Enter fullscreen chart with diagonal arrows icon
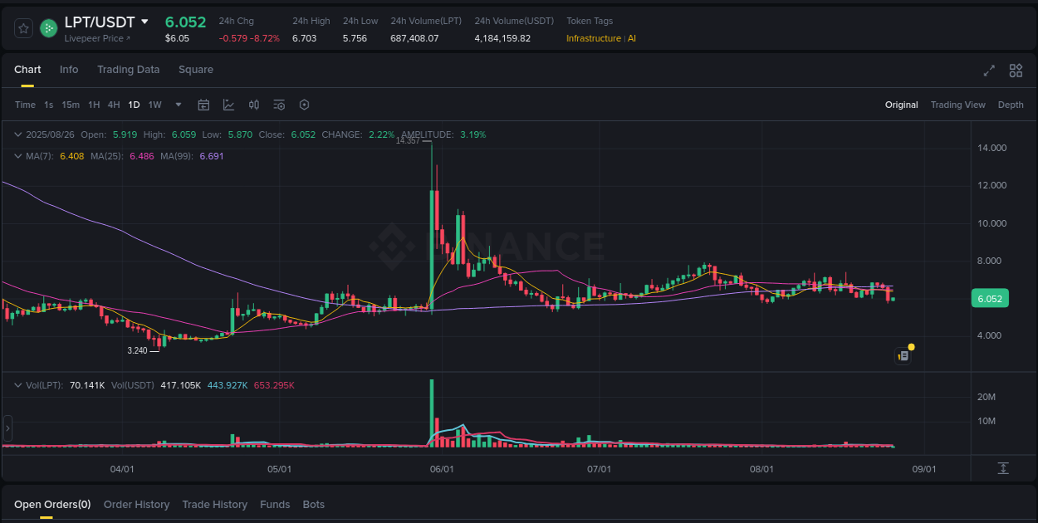This screenshot has width=1038, height=523. click(989, 71)
